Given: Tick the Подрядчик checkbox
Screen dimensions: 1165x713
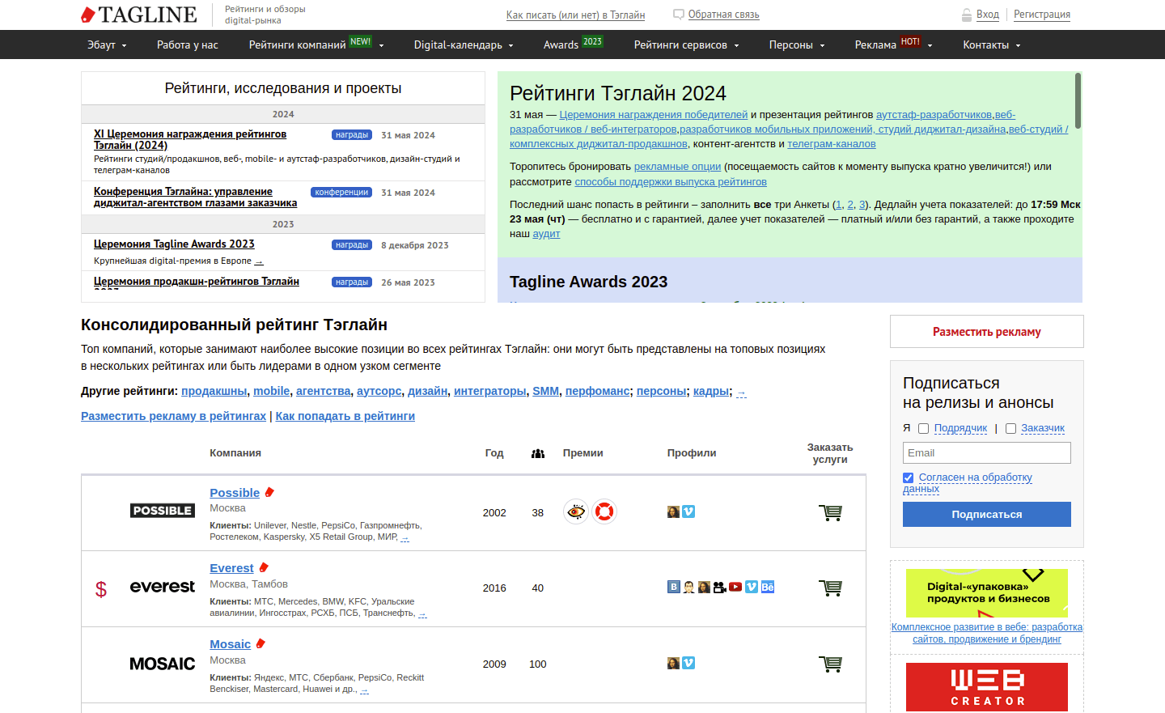Looking at the screenshot, I should click(923, 429).
